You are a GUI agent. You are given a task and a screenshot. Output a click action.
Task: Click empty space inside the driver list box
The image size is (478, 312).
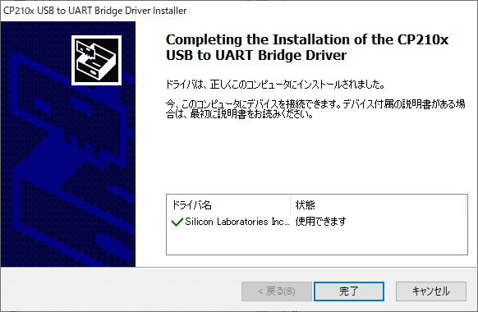point(317,241)
